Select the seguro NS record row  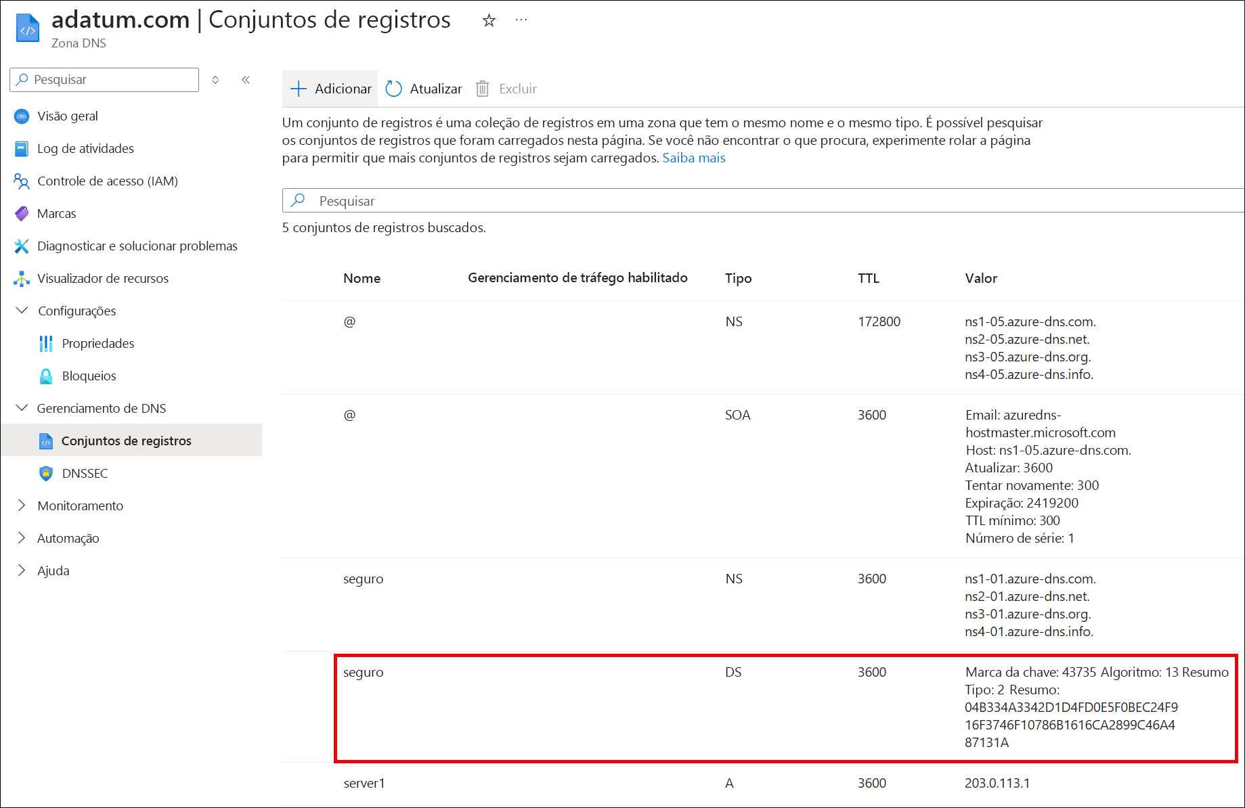pyautogui.click(x=763, y=605)
